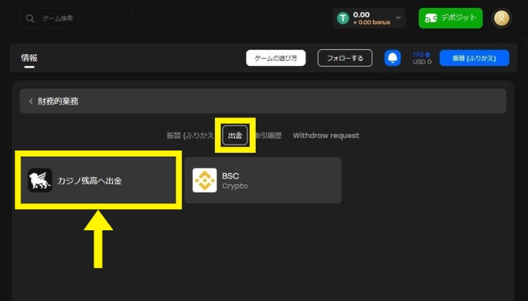Click the wallet icon on the デポジット button
The image size is (528, 301).
(x=431, y=18)
